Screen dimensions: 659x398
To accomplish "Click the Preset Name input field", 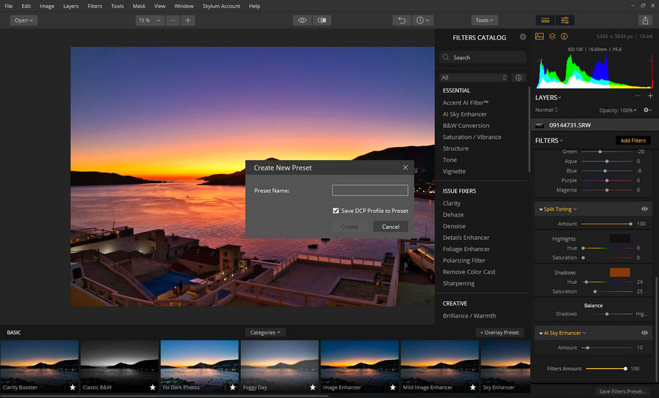I will point(370,191).
